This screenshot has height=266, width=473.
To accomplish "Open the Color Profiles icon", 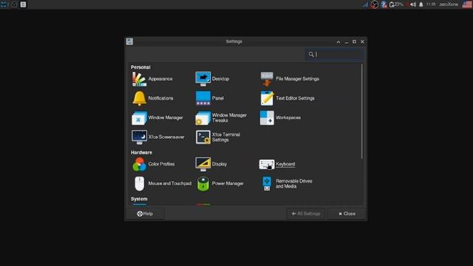I will (x=139, y=164).
